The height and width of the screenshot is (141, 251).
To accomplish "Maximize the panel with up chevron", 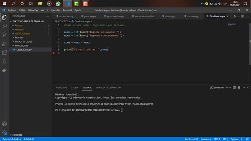I will point(244,87).
